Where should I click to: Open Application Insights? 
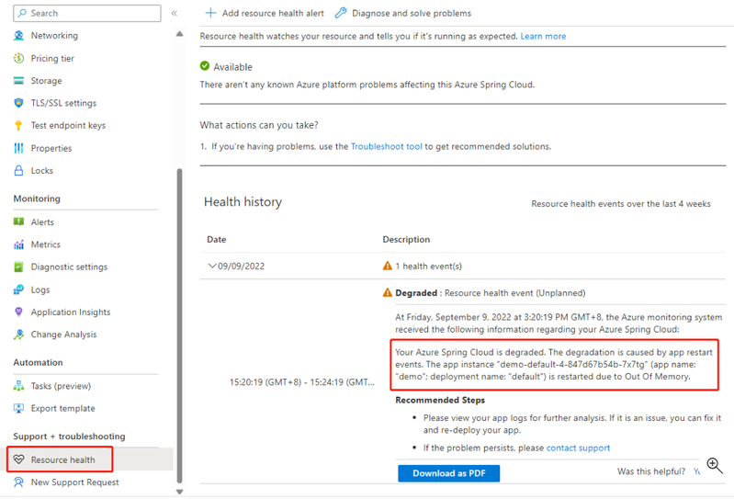pyautogui.click(x=71, y=312)
